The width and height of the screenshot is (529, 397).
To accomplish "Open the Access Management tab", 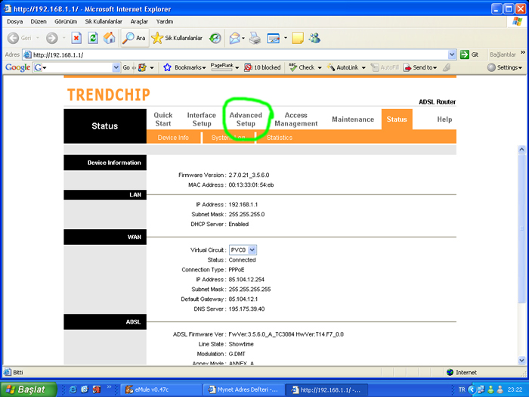I will [x=296, y=119].
